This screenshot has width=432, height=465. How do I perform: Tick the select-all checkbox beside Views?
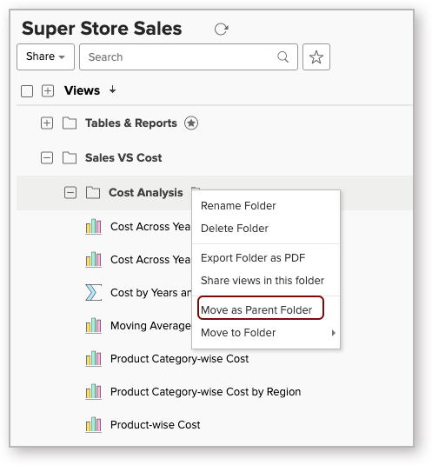(27, 91)
